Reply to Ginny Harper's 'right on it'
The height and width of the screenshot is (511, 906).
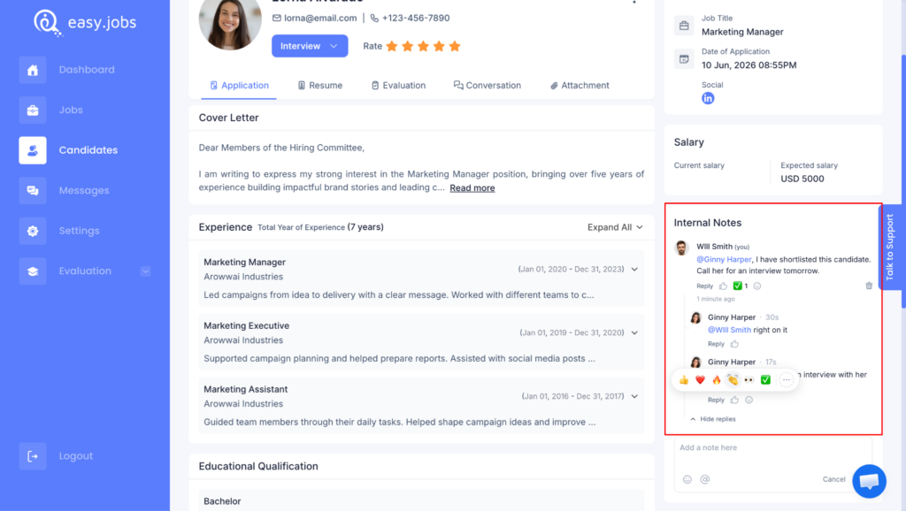click(716, 344)
